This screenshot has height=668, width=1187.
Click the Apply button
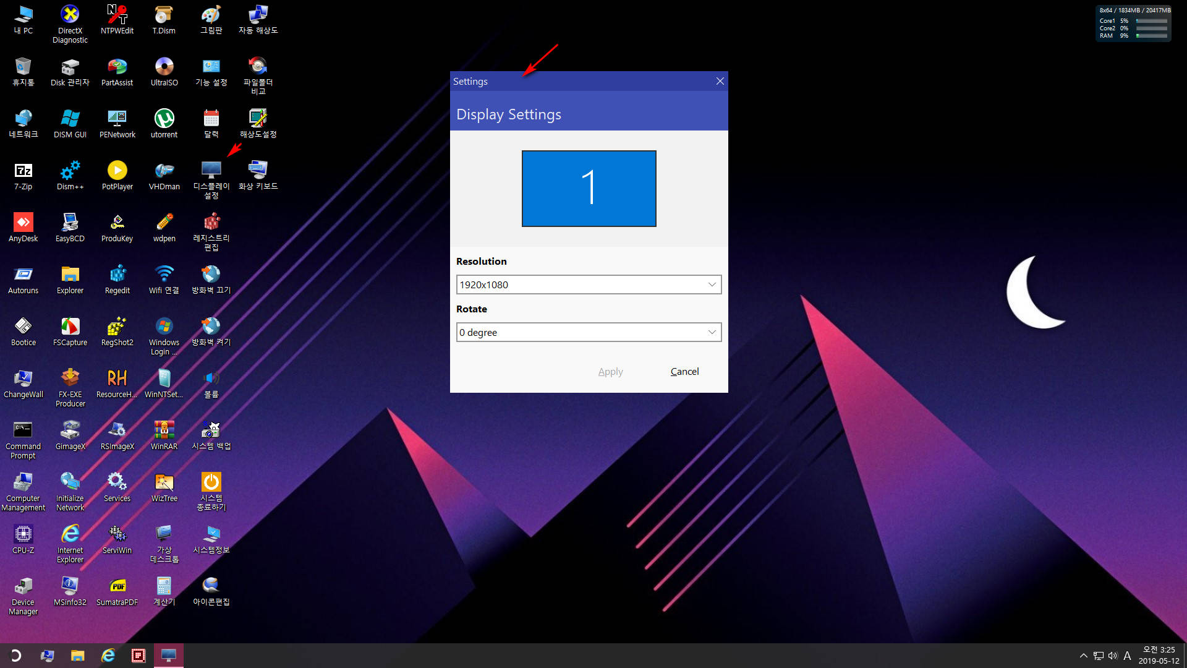610,372
